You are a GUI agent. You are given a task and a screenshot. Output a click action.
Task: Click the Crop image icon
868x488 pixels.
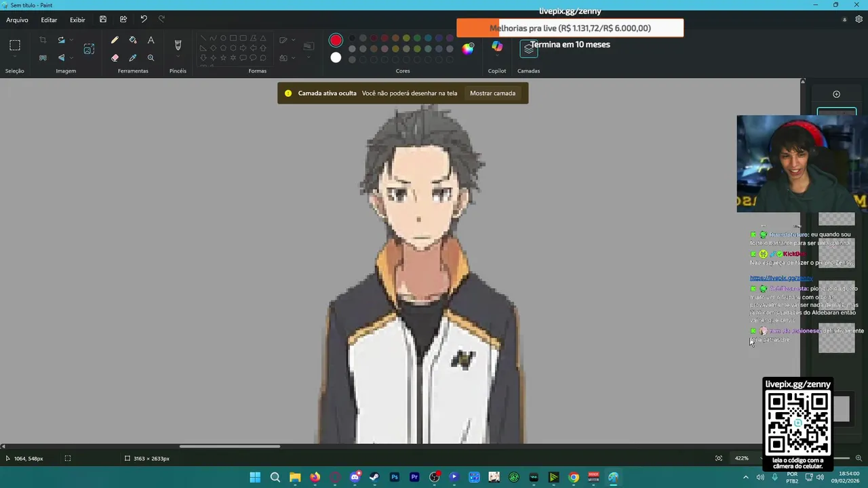pyautogui.click(x=43, y=40)
